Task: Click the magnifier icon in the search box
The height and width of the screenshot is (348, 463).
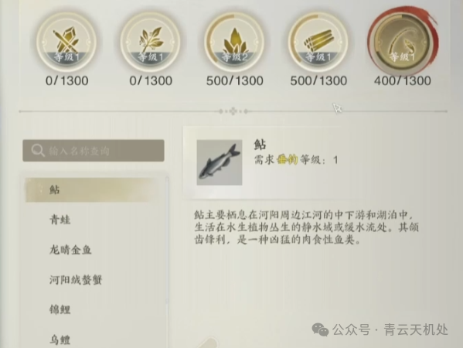Action: [x=38, y=151]
